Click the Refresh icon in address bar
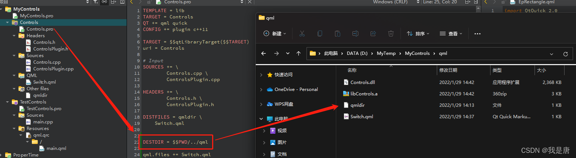The image size is (576, 158). coord(565,54)
